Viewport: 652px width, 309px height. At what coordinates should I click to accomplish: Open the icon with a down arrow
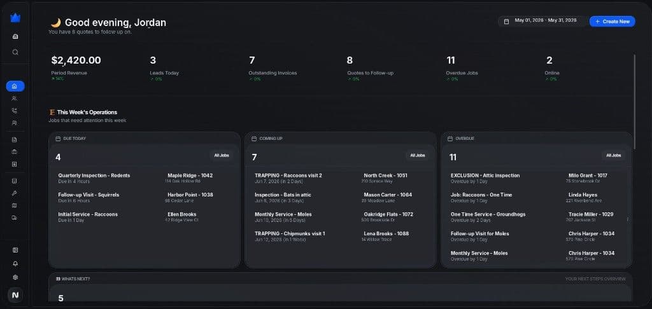[15, 164]
